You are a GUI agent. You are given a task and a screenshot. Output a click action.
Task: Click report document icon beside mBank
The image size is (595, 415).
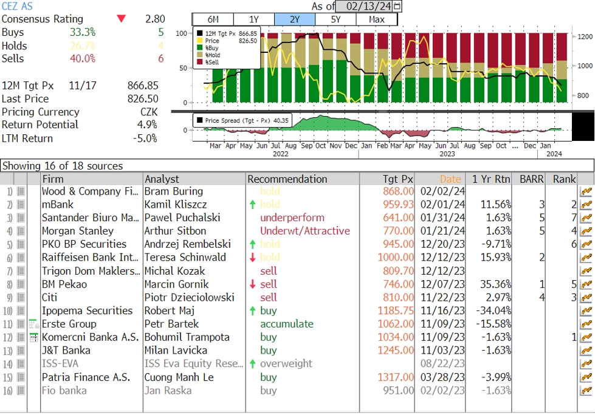tap(21, 205)
